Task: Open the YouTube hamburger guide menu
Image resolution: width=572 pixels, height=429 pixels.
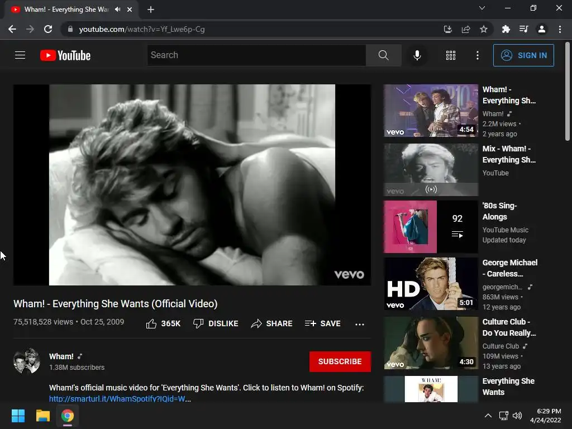Action: pyautogui.click(x=20, y=55)
